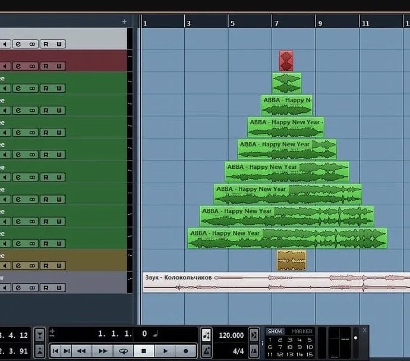The height and width of the screenshot is (361, 410).
Task: Enable Write automation W on the gold track
Action: click(59, 266)
